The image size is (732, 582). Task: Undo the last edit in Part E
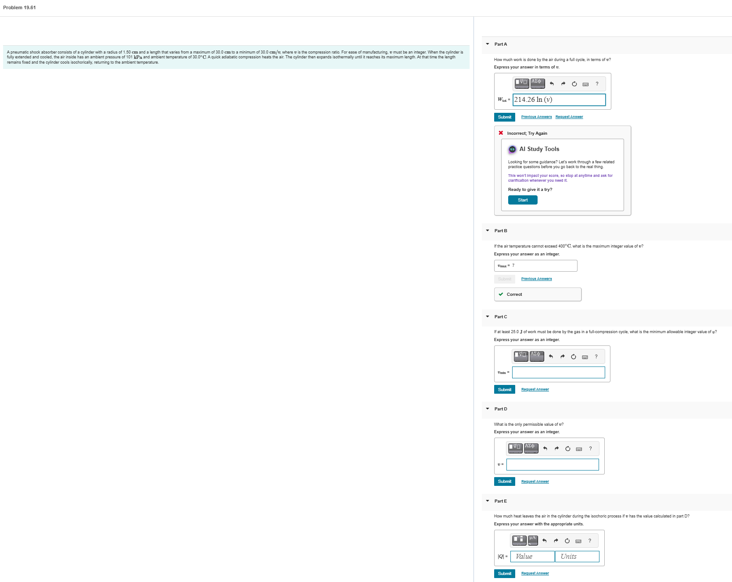coord(544,541)
